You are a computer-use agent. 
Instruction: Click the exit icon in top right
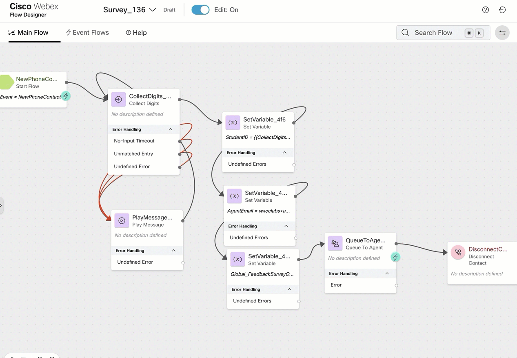point(502,10)
